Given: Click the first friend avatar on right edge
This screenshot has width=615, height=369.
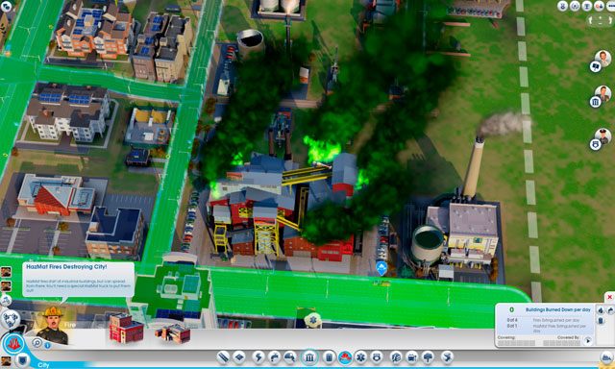Looking at the screenshot, I should (x=603, y=59).
